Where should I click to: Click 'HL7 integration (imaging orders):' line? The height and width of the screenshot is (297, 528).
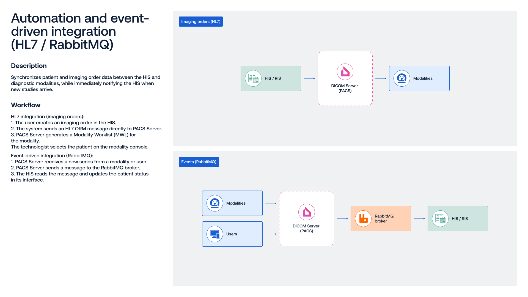(x=48, y=117)
